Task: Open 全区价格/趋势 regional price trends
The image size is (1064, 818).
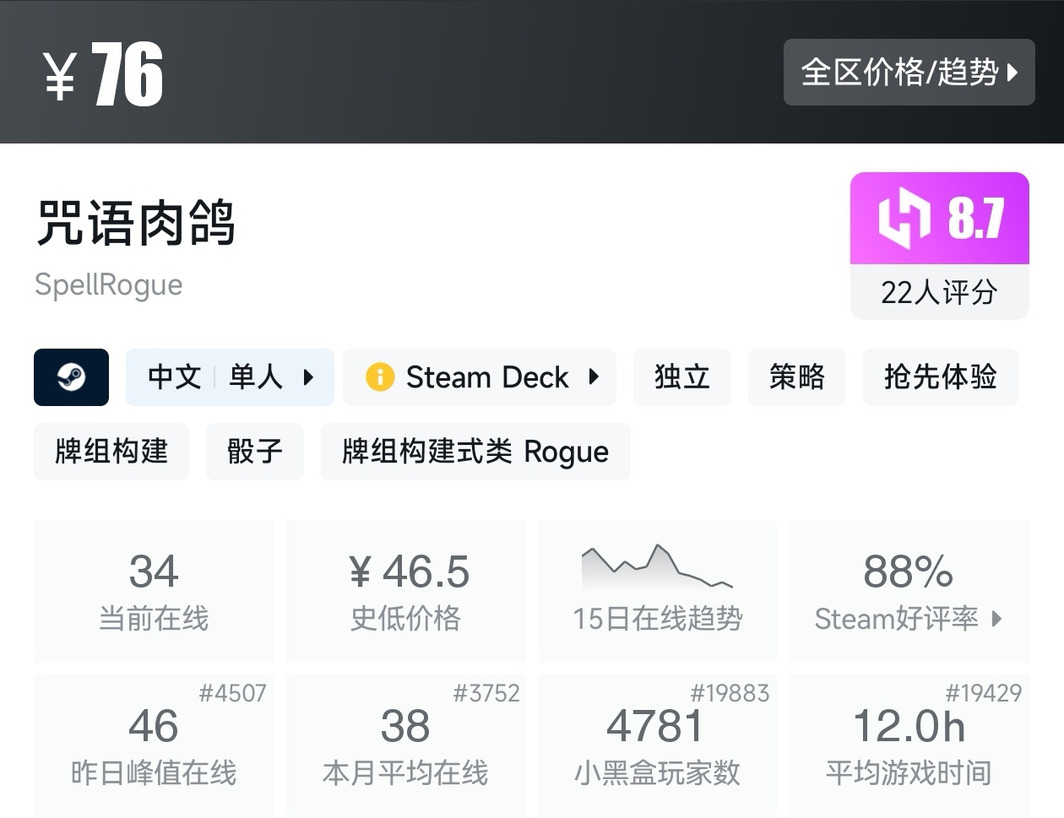Action: coord(909,73)
